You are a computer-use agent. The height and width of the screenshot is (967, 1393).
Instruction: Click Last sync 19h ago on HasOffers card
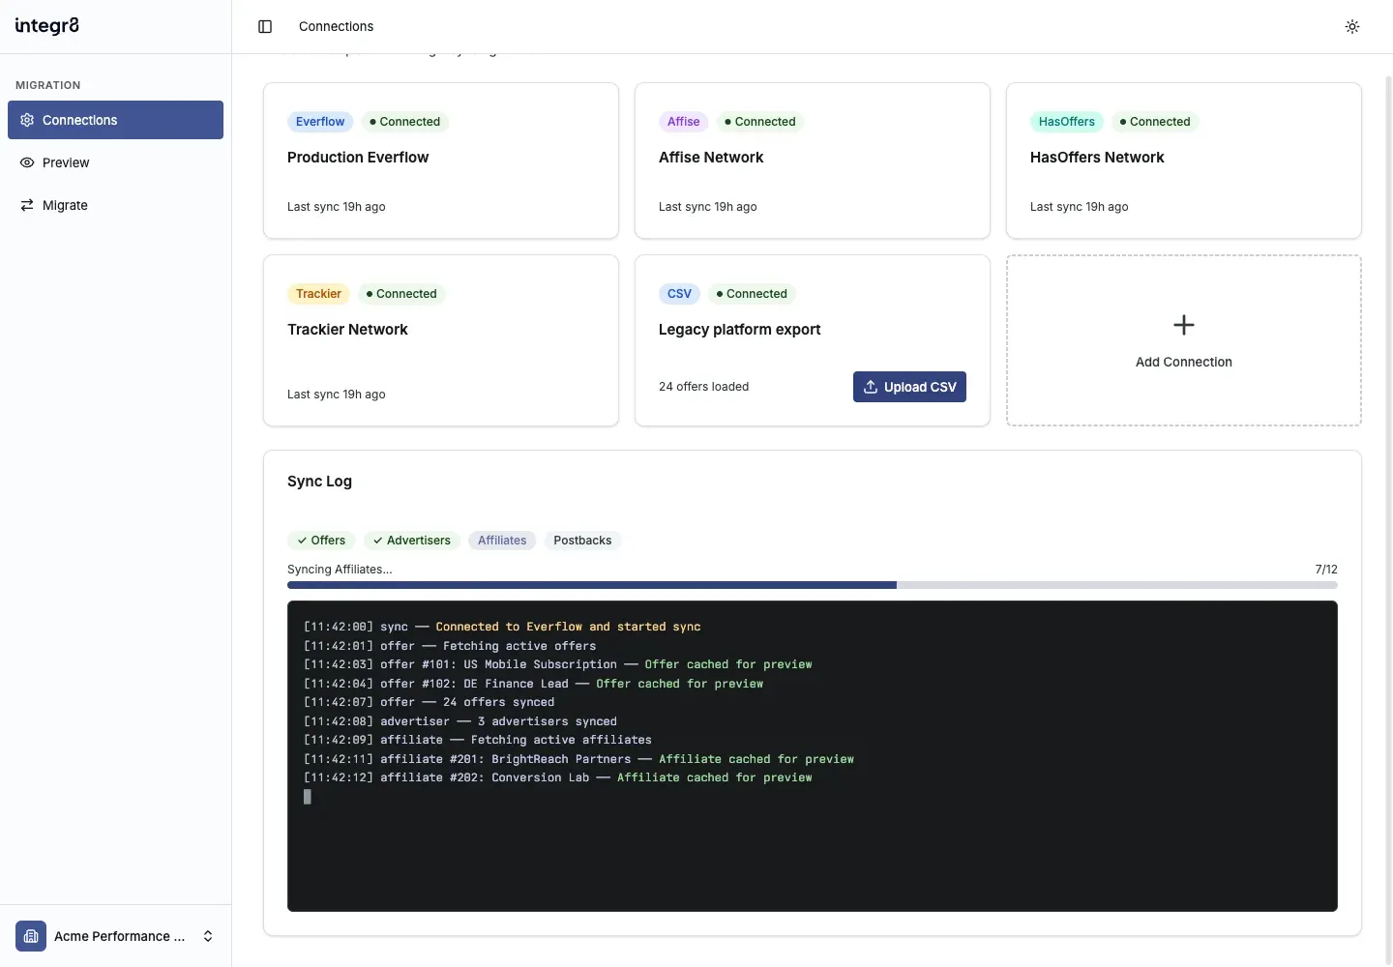(1079, 207)
